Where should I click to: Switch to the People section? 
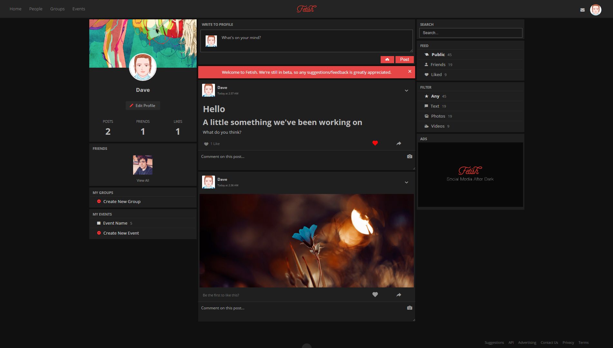click(36, 9)
